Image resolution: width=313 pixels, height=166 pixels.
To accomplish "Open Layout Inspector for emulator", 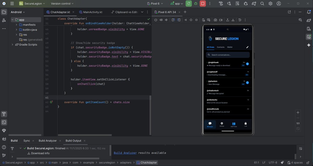I will 300,20.
